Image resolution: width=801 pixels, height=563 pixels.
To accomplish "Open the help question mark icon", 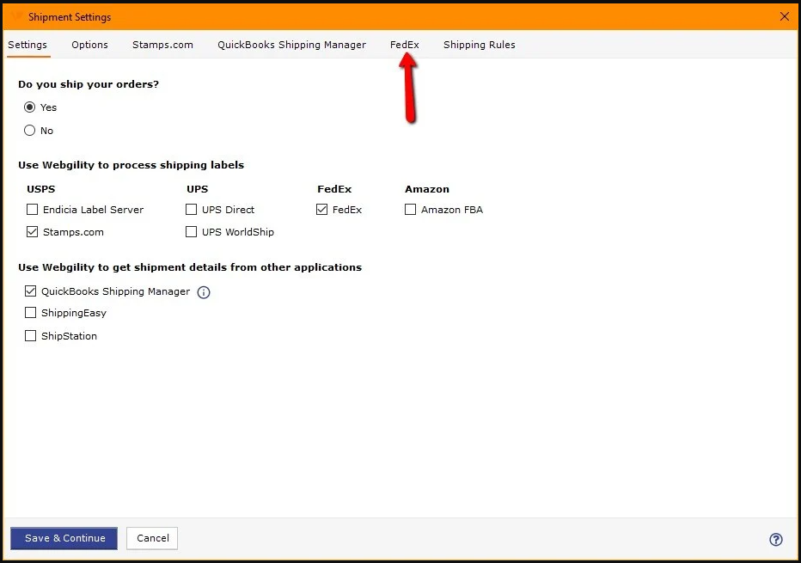I will pyautogui.click(x=775, y=540).
